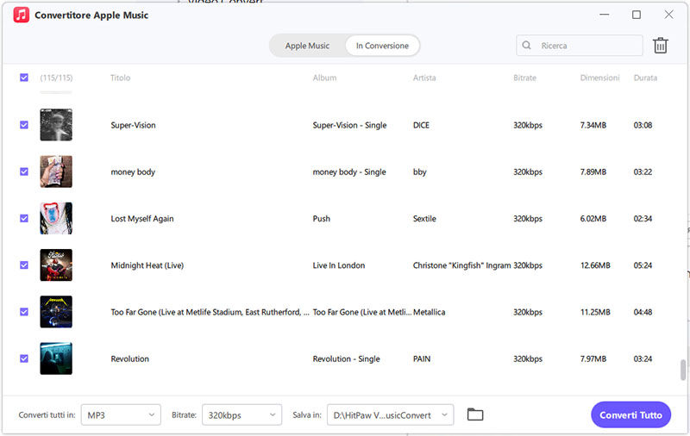Click the 6.02MB size value

(593, 219)
